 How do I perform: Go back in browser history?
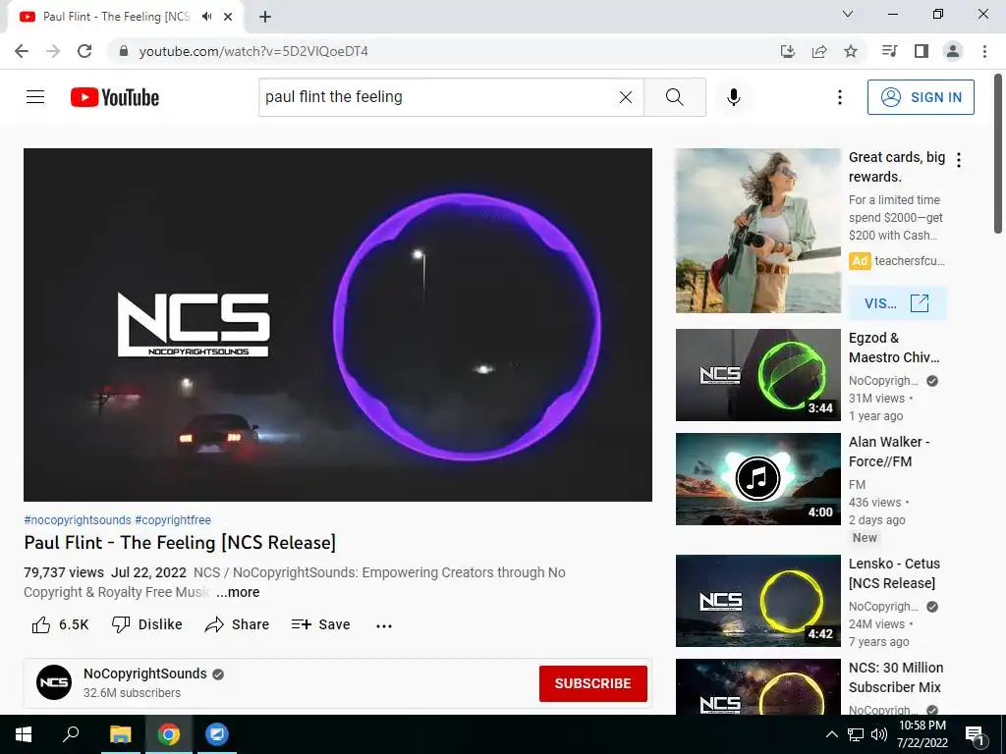pyautogui.click(x=22, y=51)
